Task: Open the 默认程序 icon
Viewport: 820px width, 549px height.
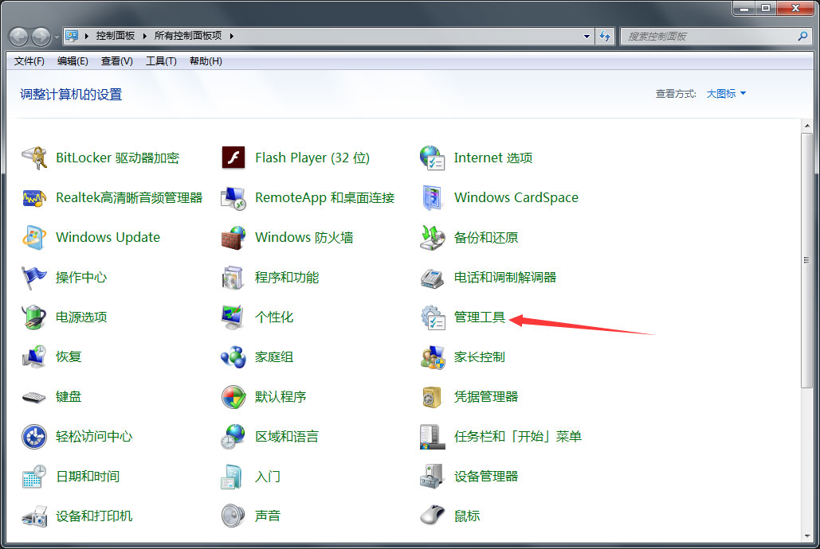Action: 233,397
